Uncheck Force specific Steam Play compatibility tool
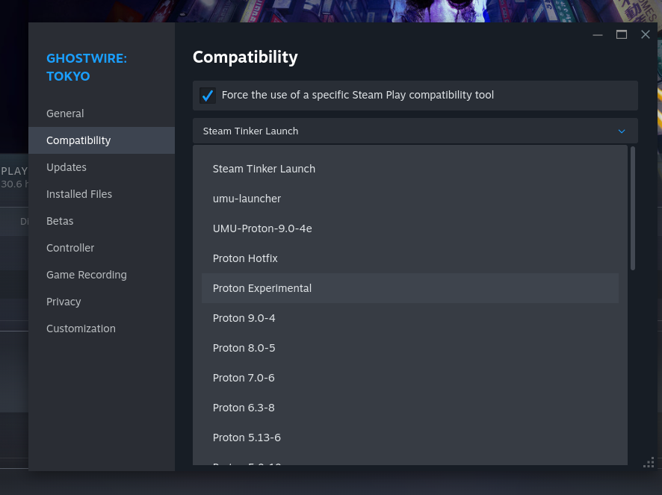 click(207, 96)
